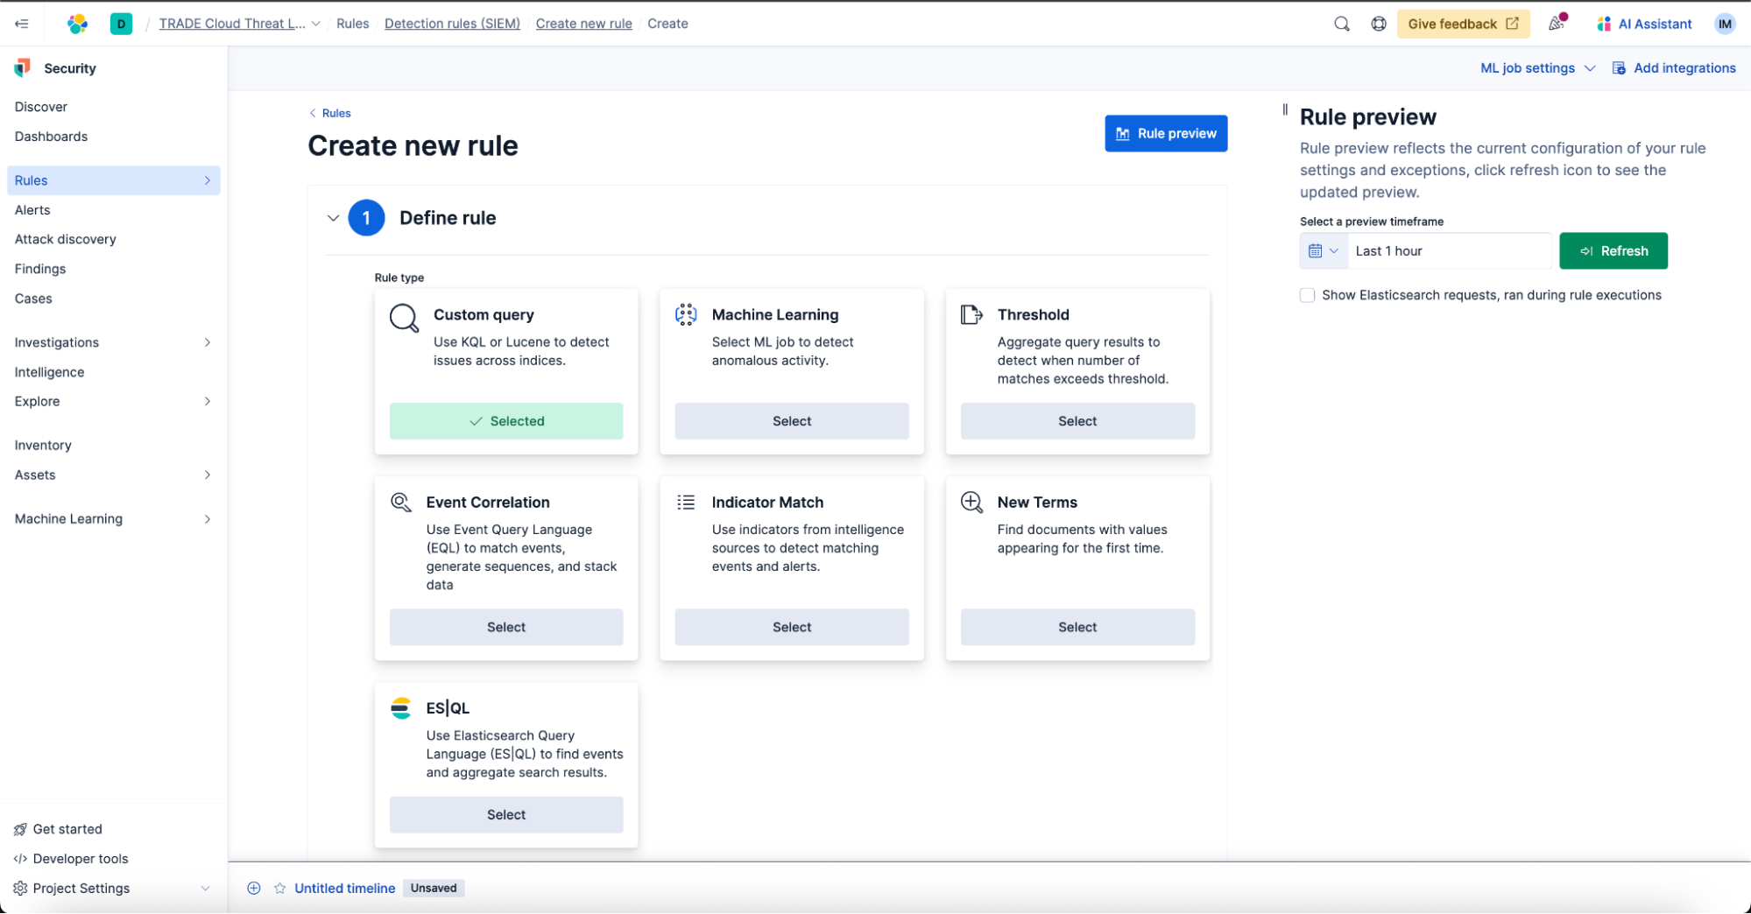The width and height of the screenshot is (1751, 914).
Task: Add timeline with the plus icon
Action: [254, 888]
